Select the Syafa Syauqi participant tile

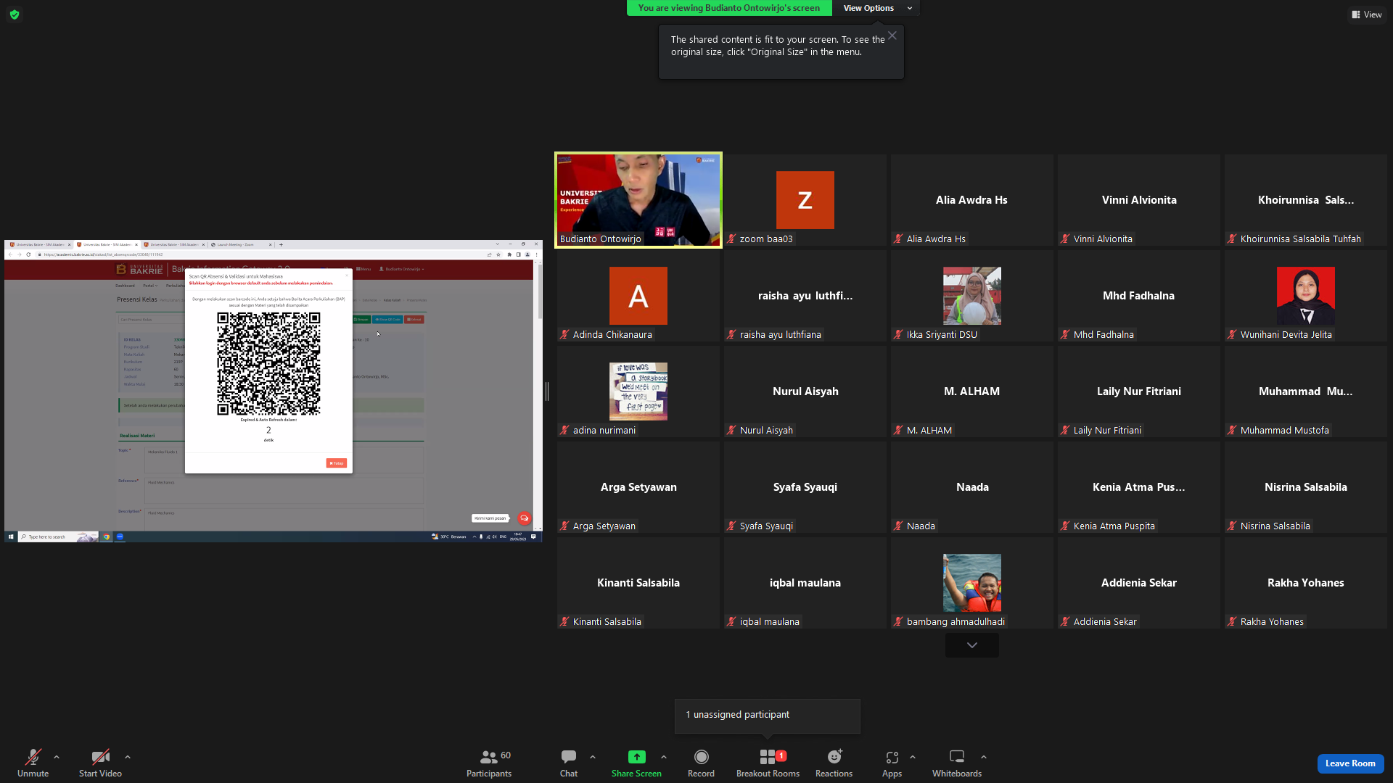pyautogui.click(x=805, y=487)
